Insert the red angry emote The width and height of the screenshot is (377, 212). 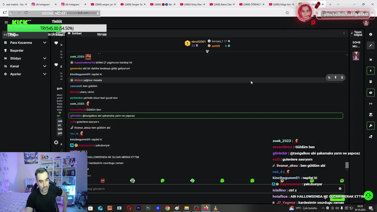[x=102, y=180]
